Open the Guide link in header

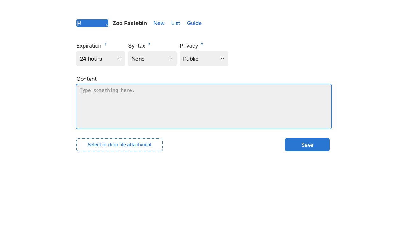194,23
